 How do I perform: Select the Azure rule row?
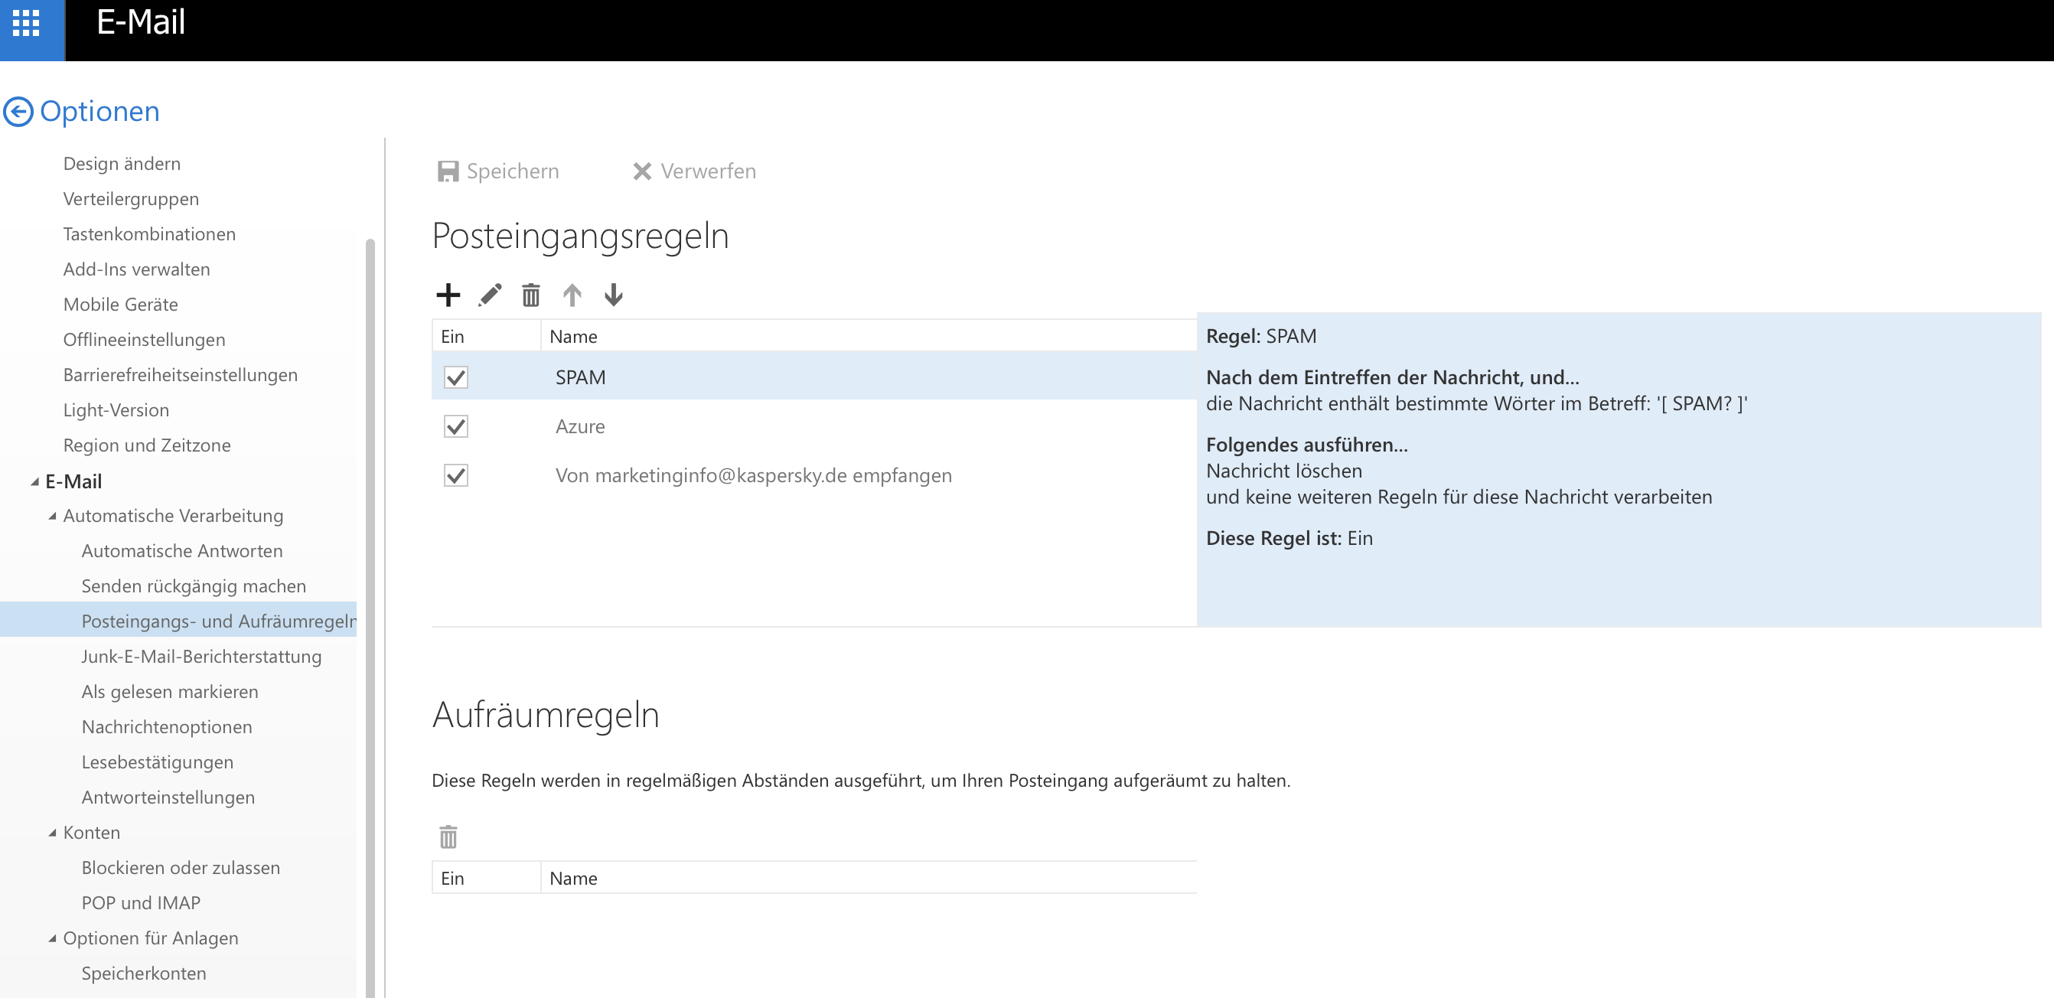tap(813, 426)
